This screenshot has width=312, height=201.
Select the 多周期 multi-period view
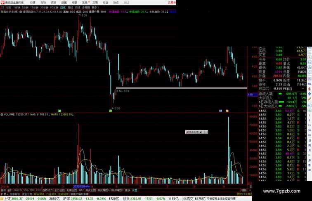(86, 7)
